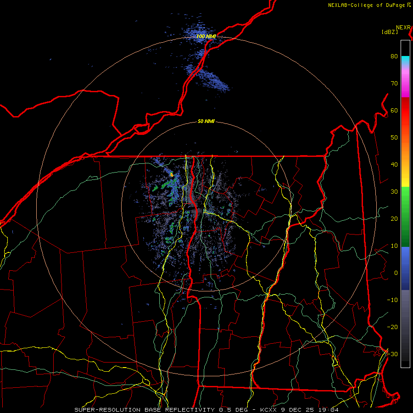This screenshot has width=413, height=413.
Task: Click the -20 value on dBZ scale
Action: [x=392, y=327]
